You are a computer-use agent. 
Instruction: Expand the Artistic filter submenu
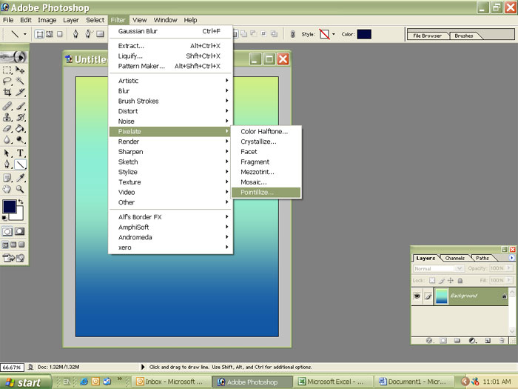(171, 81)
